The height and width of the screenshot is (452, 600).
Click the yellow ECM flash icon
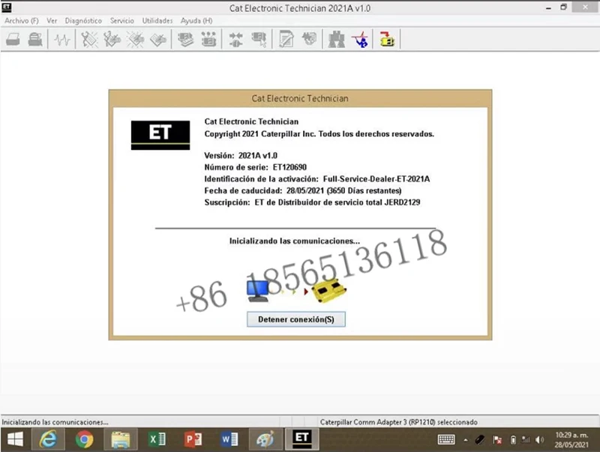[x=387, y=40]
